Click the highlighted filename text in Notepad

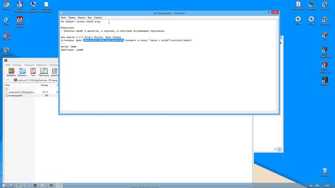(x=104, y=40)
